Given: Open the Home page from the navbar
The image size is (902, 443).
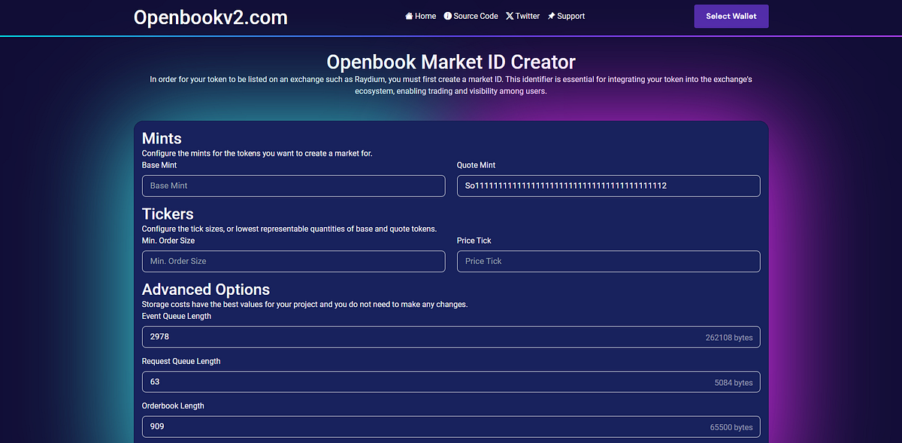Looking at the screenshot, I should (x=425, y=15).
